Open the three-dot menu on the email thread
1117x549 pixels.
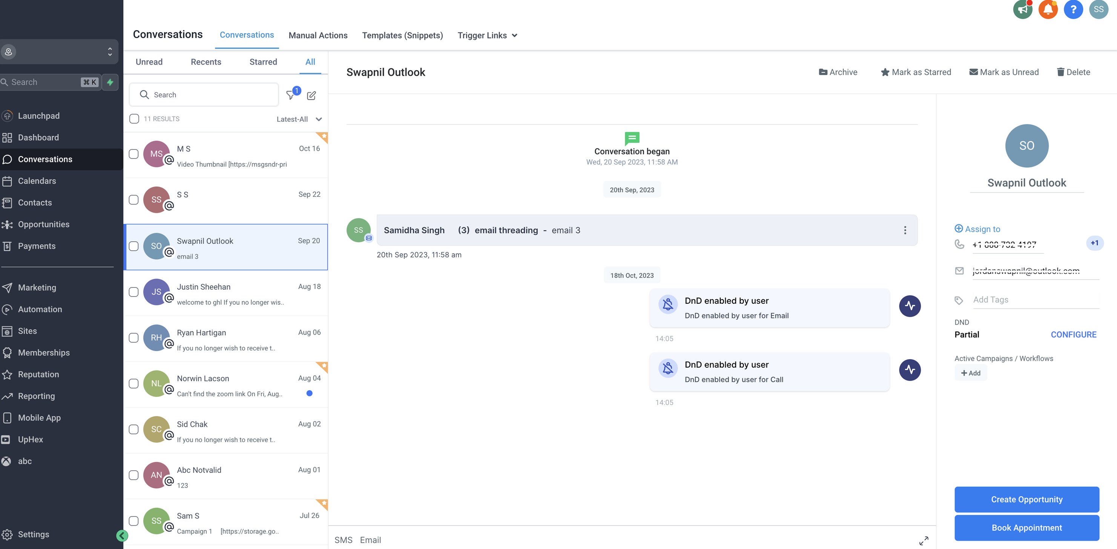[x=905, y=230]
